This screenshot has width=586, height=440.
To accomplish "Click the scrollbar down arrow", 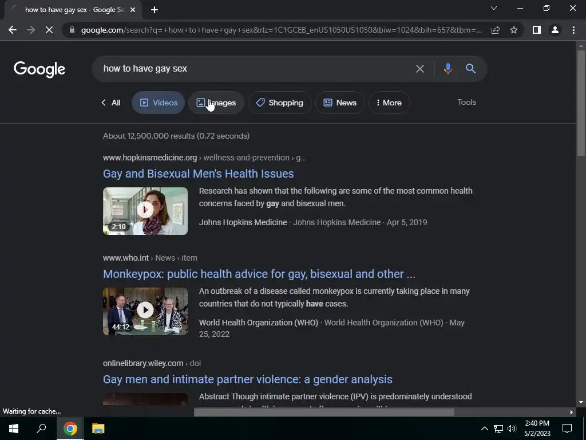I will click(x=581, y=403).
